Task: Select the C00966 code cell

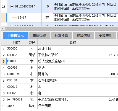Action: pos(17,55)
